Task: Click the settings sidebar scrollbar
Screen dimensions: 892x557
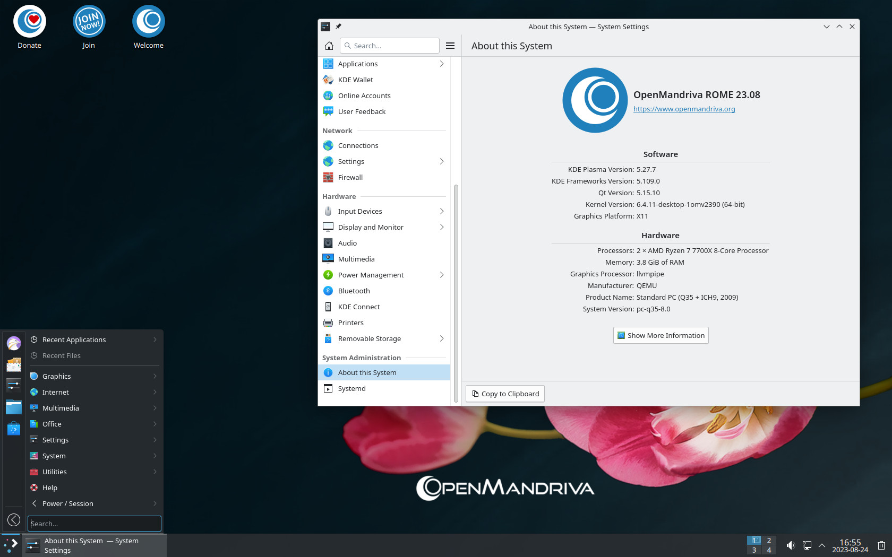Action: (456, 293)
